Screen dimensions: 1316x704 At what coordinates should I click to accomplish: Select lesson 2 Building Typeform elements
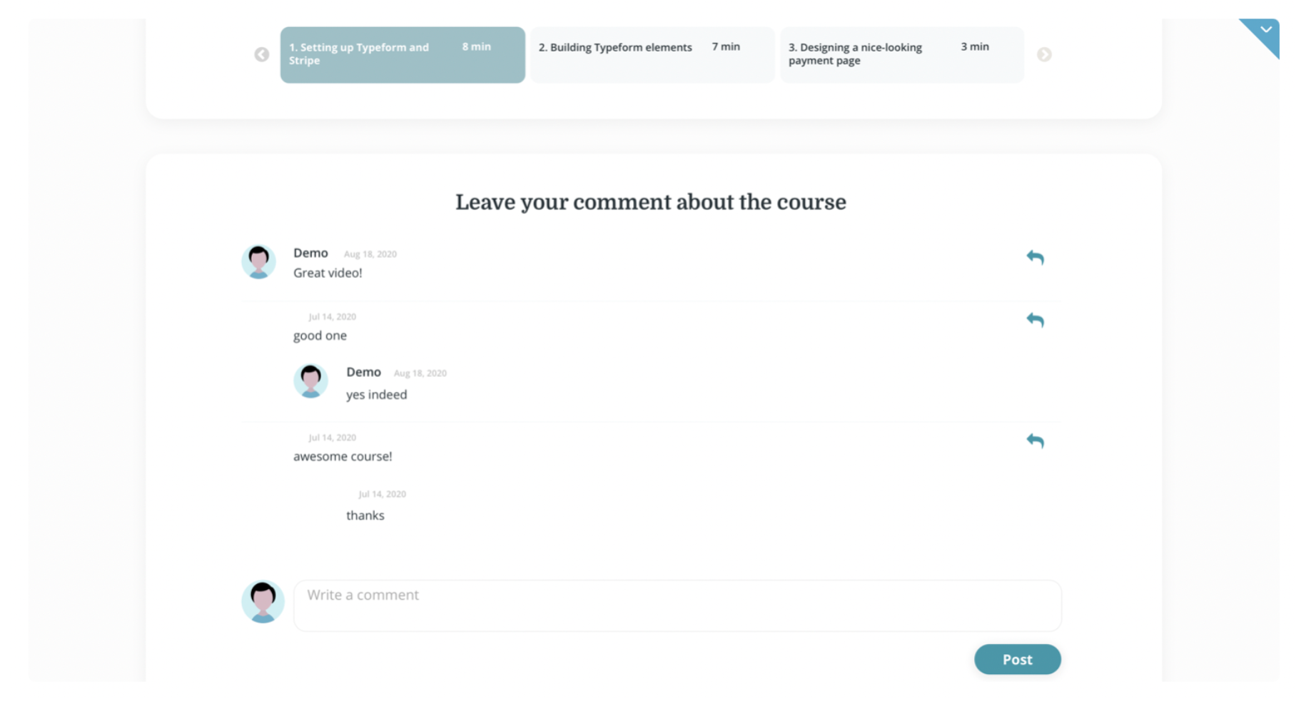652,55
